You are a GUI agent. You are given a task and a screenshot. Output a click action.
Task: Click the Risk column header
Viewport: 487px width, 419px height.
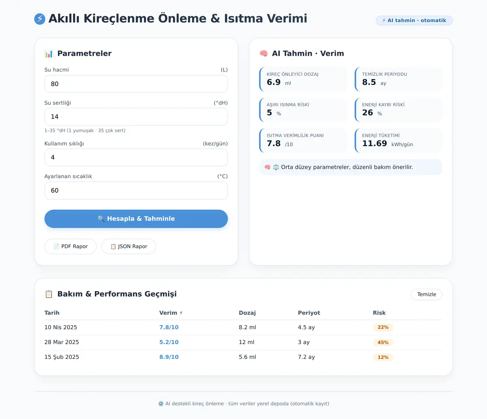(x=379, y=313)
